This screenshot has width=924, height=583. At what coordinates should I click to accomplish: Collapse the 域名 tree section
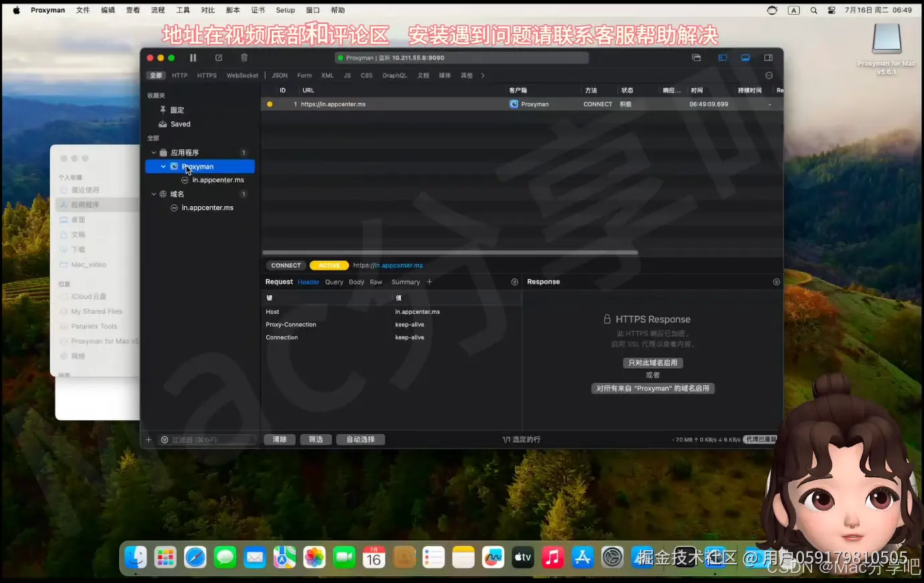[153, 194]
